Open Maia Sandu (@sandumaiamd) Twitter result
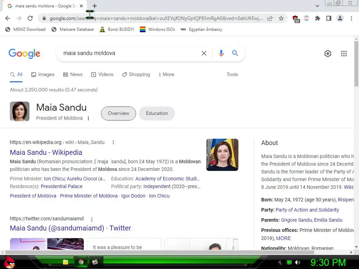This screenshot has width=359, height=269. click(70, 228)
